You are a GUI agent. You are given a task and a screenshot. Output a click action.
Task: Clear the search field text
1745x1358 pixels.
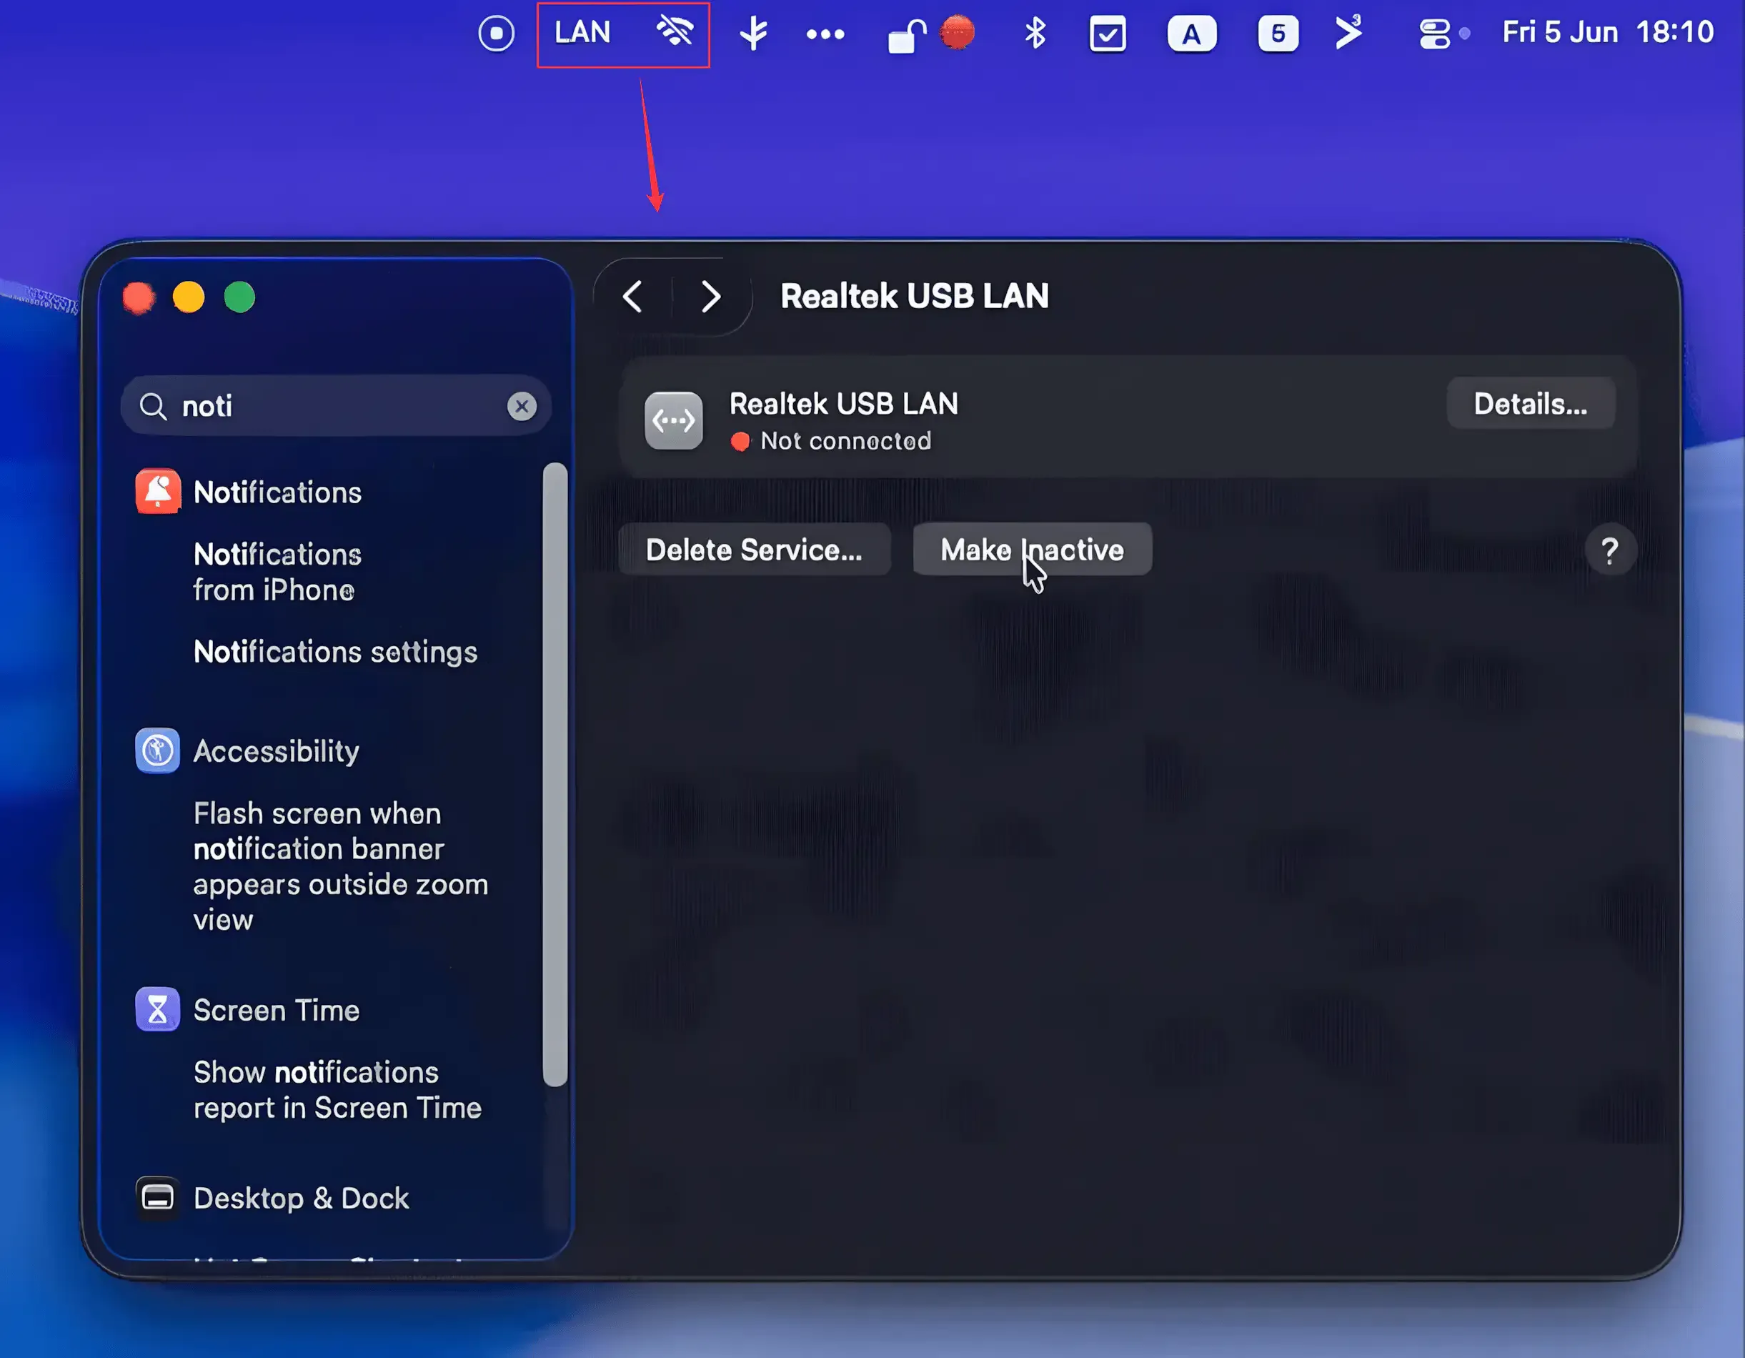pyautogui.click(x=522, y=406)
